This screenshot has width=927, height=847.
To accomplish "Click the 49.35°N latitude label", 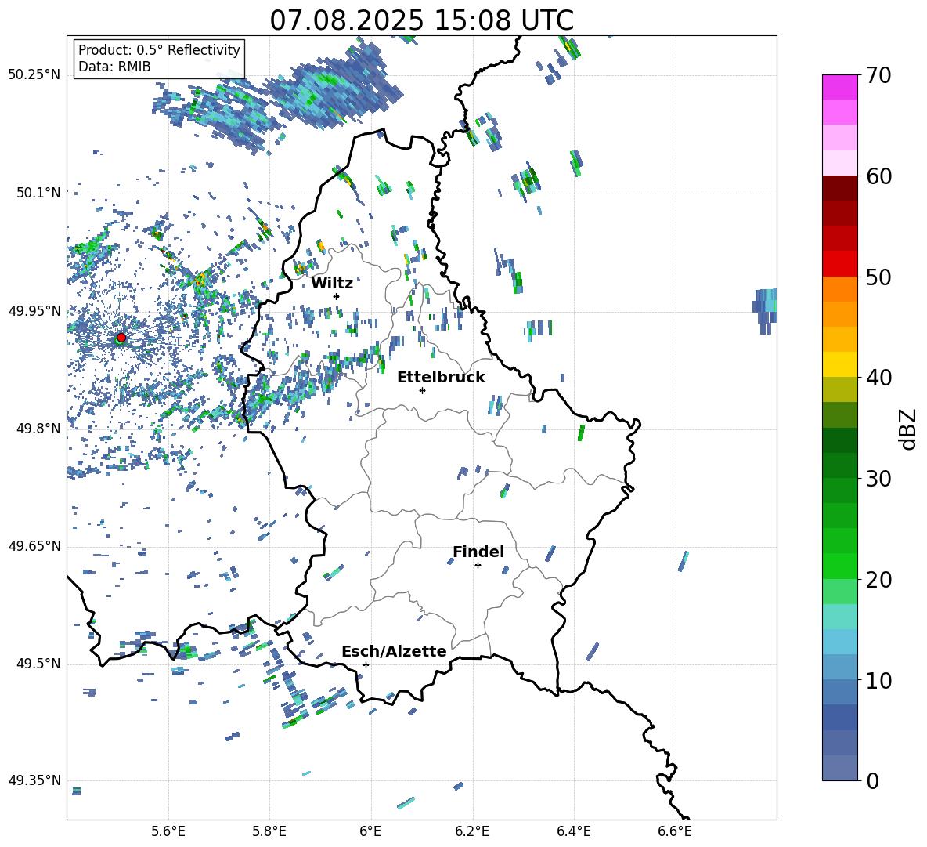I will pos(34,780).
